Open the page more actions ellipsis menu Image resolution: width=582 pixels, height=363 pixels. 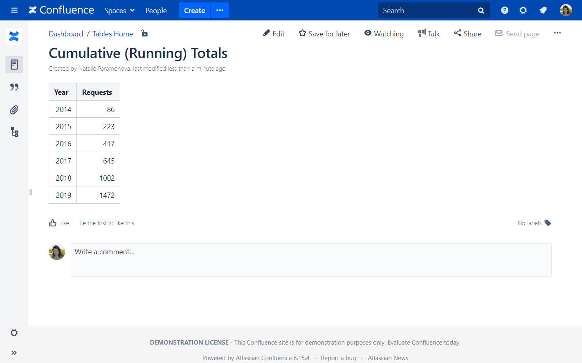pyautogui.click(x=557, y=33)
